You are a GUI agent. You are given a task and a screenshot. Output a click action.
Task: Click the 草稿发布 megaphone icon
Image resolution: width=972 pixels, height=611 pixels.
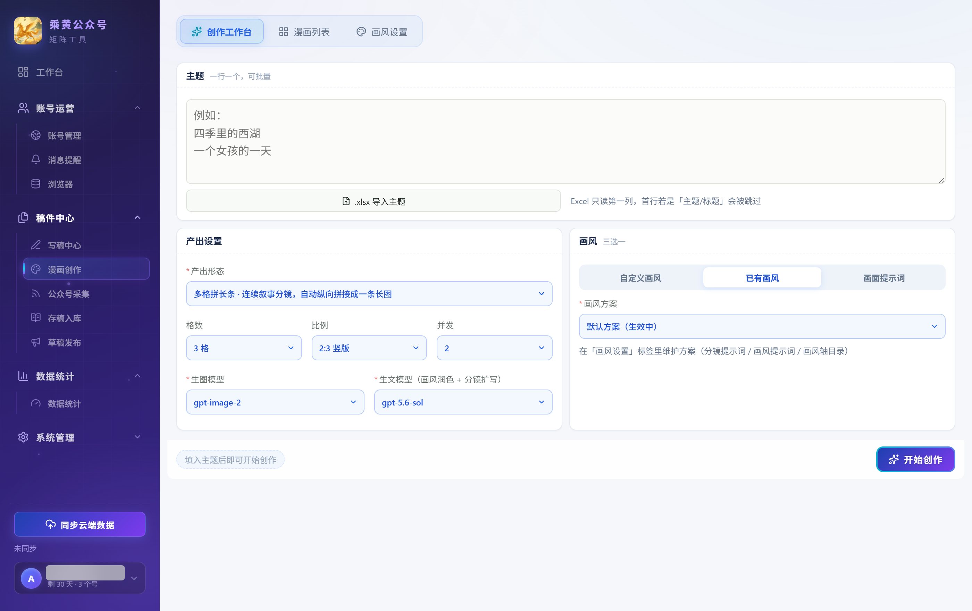pos(35,342)
